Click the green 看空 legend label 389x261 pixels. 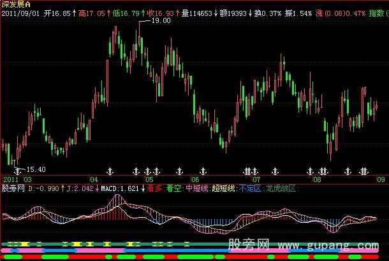click(x=173, y=188)
